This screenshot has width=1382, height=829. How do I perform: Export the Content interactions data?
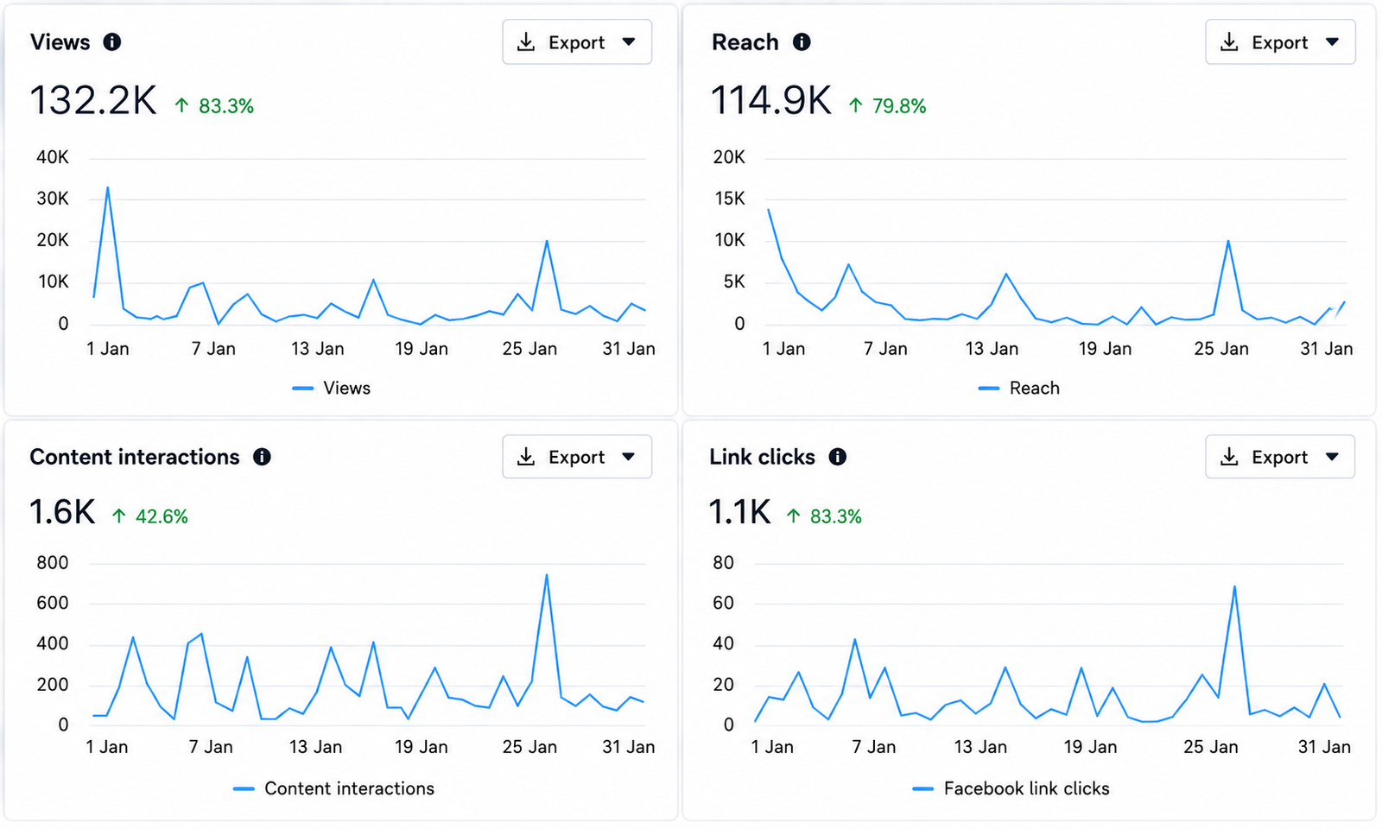tap(577, 457)
